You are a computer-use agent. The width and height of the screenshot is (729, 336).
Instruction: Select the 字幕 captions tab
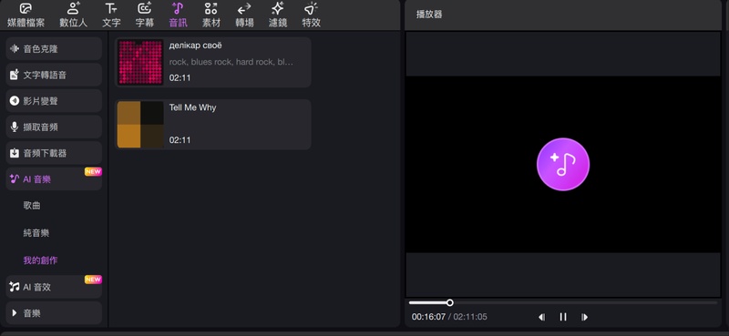145,15
